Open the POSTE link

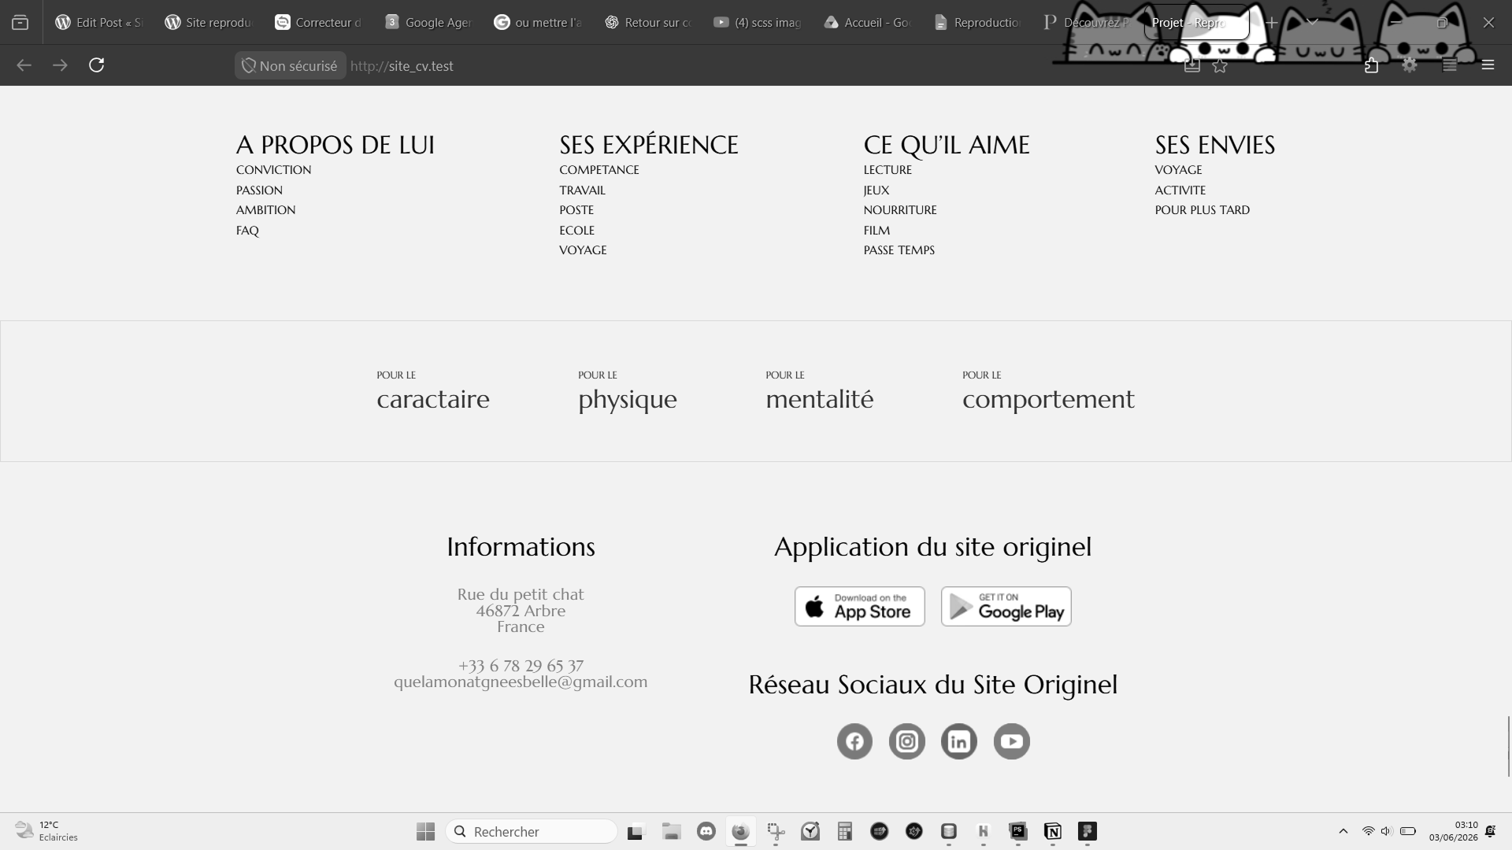[x=576, y=210]
